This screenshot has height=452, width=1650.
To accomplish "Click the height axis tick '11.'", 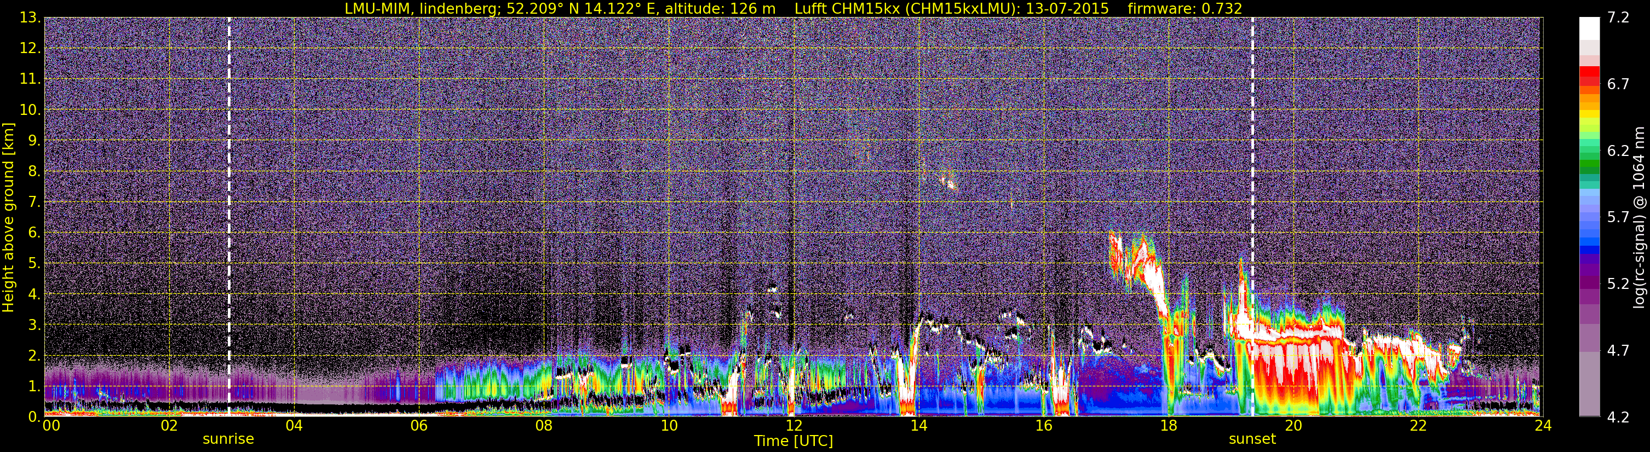I will click(x=31, y=79).
